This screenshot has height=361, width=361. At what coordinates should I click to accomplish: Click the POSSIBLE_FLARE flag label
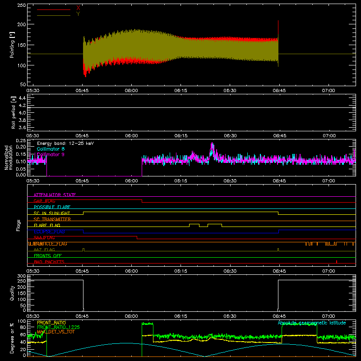52,207
